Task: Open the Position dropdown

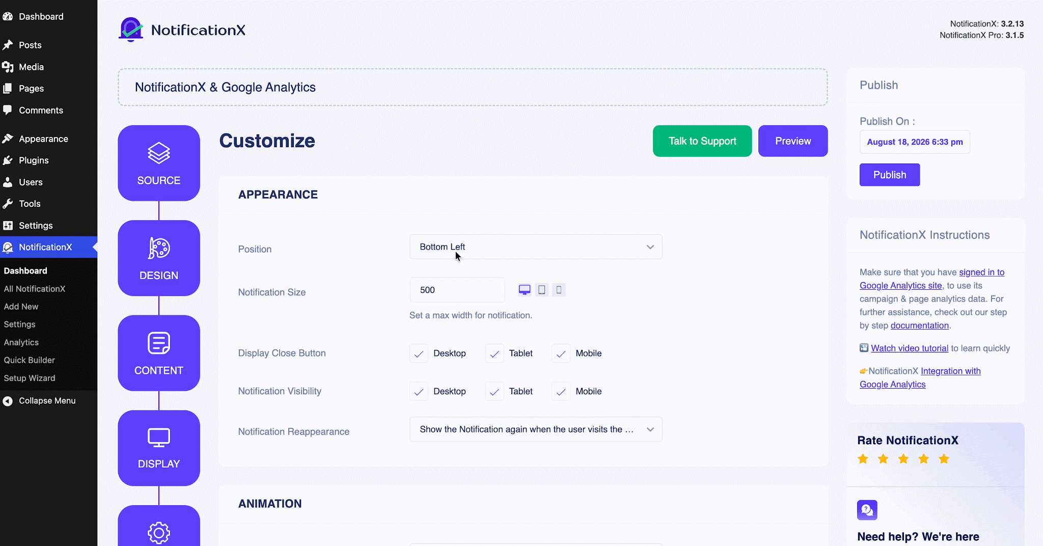Action: 536,247
